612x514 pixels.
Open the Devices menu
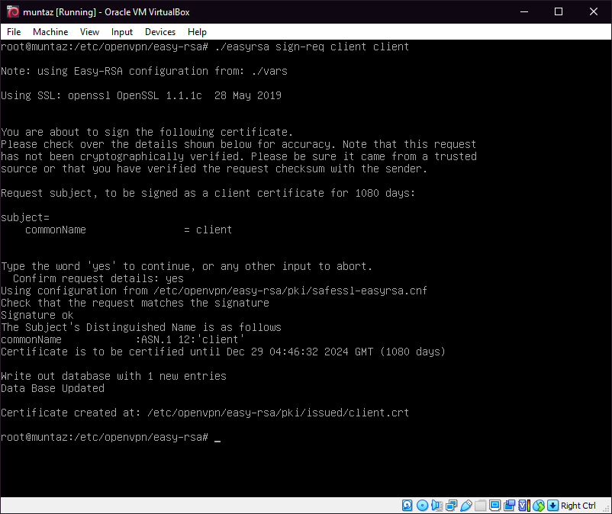pyautogui.click(x=160, y=32)
